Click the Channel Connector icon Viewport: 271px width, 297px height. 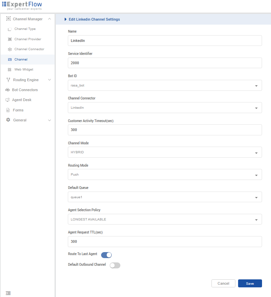point(10,49)
